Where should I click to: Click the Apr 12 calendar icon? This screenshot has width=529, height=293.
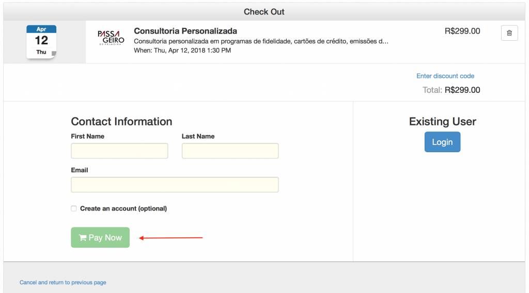41,42
